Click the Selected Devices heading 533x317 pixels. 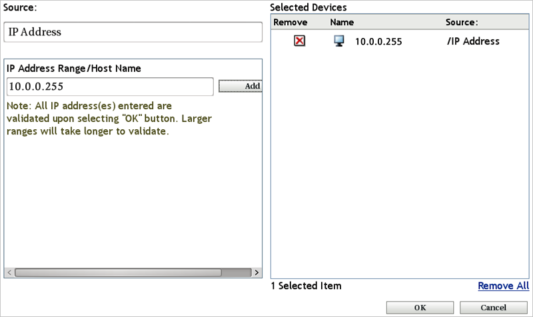click(308, 7)
